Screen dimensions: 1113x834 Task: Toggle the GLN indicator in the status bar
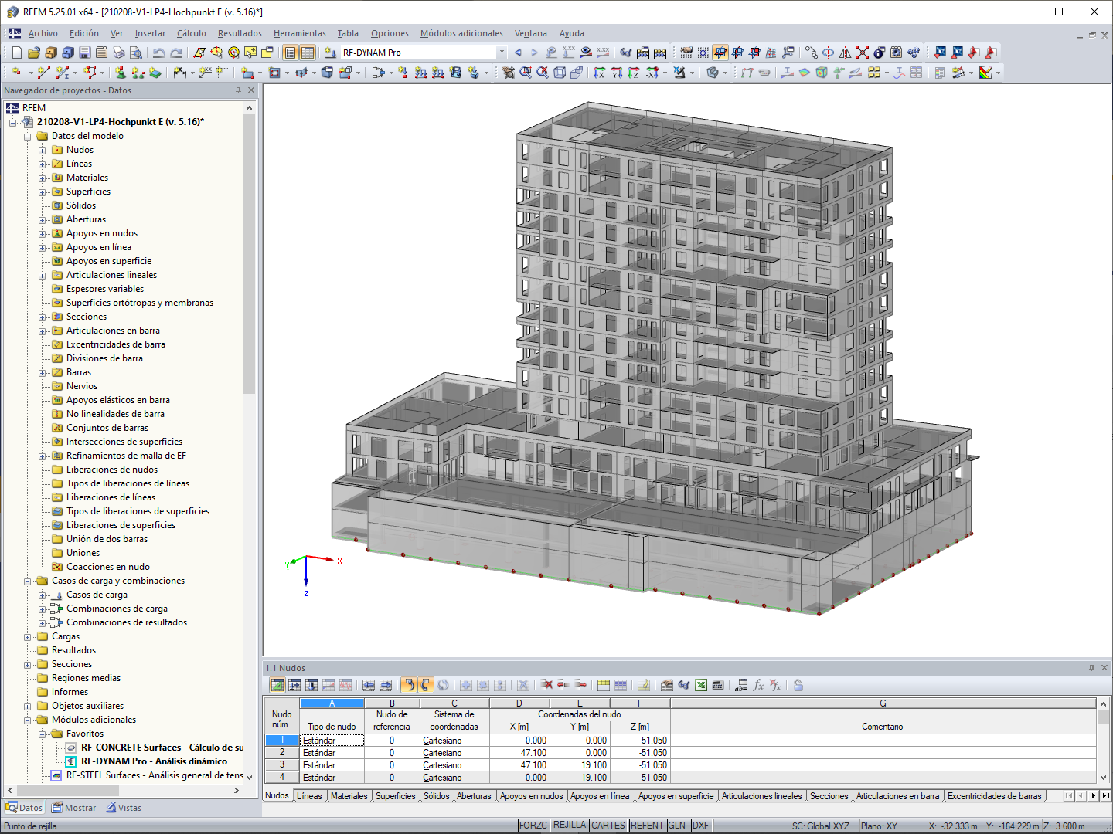pos(677,825)
